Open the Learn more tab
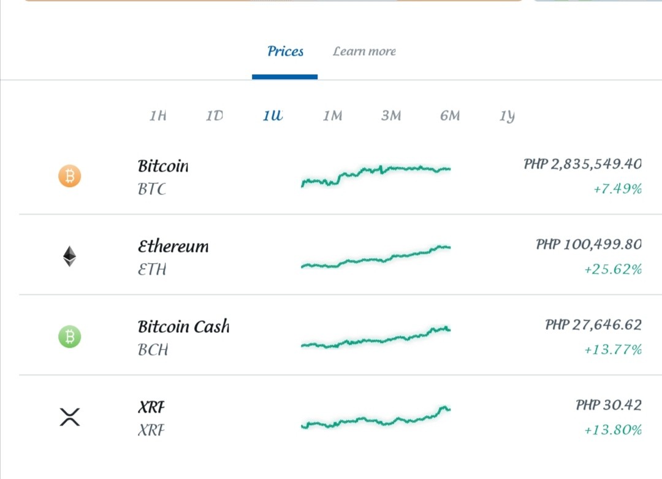Viewport: 662px width, 479px height. [364, 52]
